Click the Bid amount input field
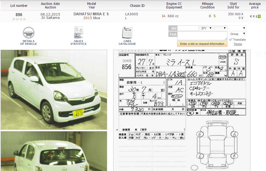 (188, 28)
